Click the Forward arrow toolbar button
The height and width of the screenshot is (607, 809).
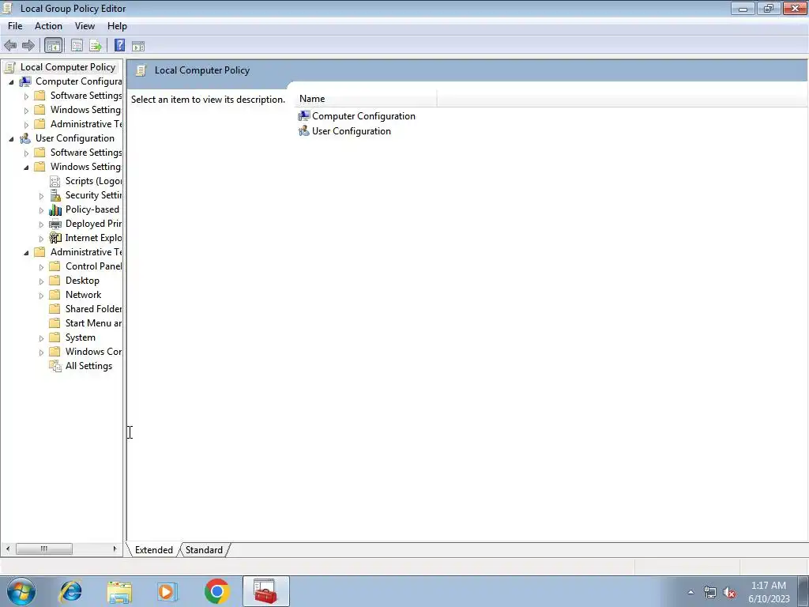[x=28, y=46]
